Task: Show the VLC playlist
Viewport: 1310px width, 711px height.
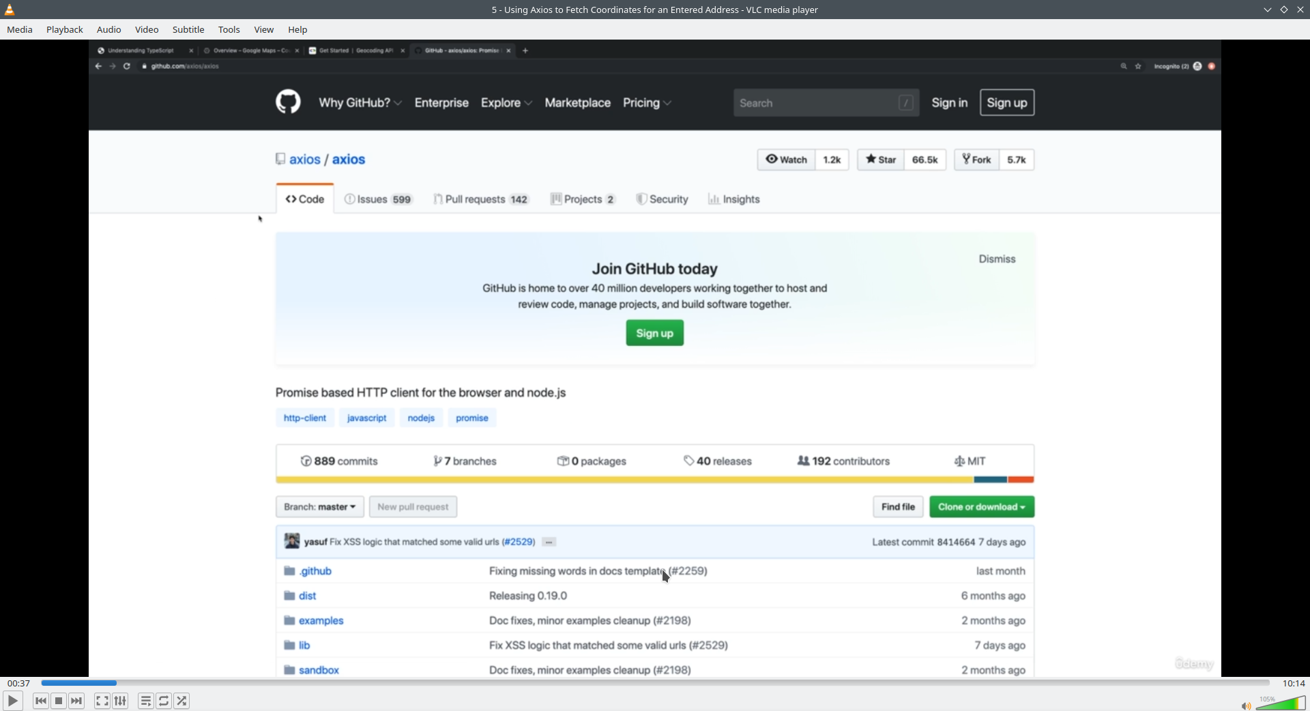Action: click(x=145, y=701)
